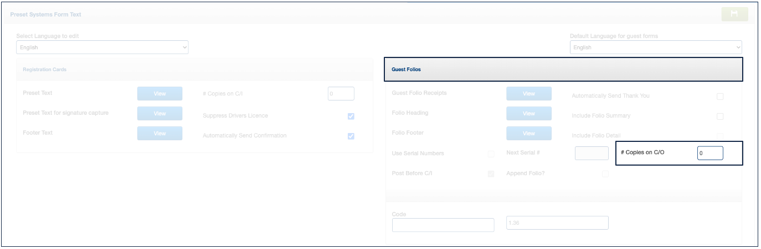The width and height of the screenshot is (761, 249).
Task: Enable Automatically Send Thank You checkbox
Action: coord(719,97)
